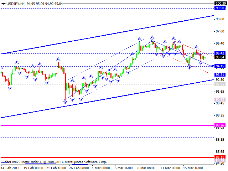This screenshot has height=171, width=228.
Task: Click the 89.25 price scale value
Action: [220, 115]
